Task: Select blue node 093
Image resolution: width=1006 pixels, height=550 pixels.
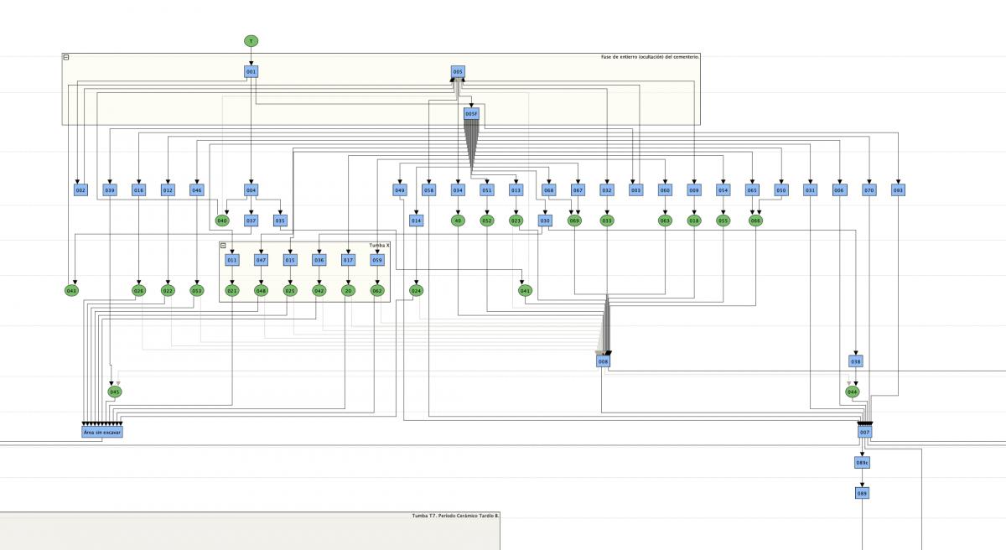Action: [898, 190]
